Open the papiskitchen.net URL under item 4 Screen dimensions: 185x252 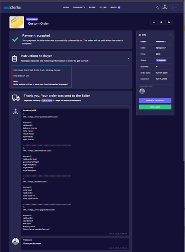coord(41,210)
